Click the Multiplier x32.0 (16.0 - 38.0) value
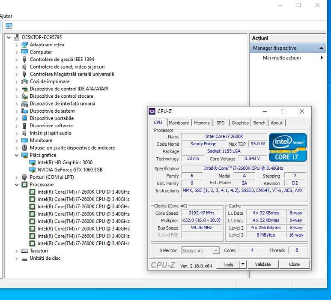 [201, 220]
